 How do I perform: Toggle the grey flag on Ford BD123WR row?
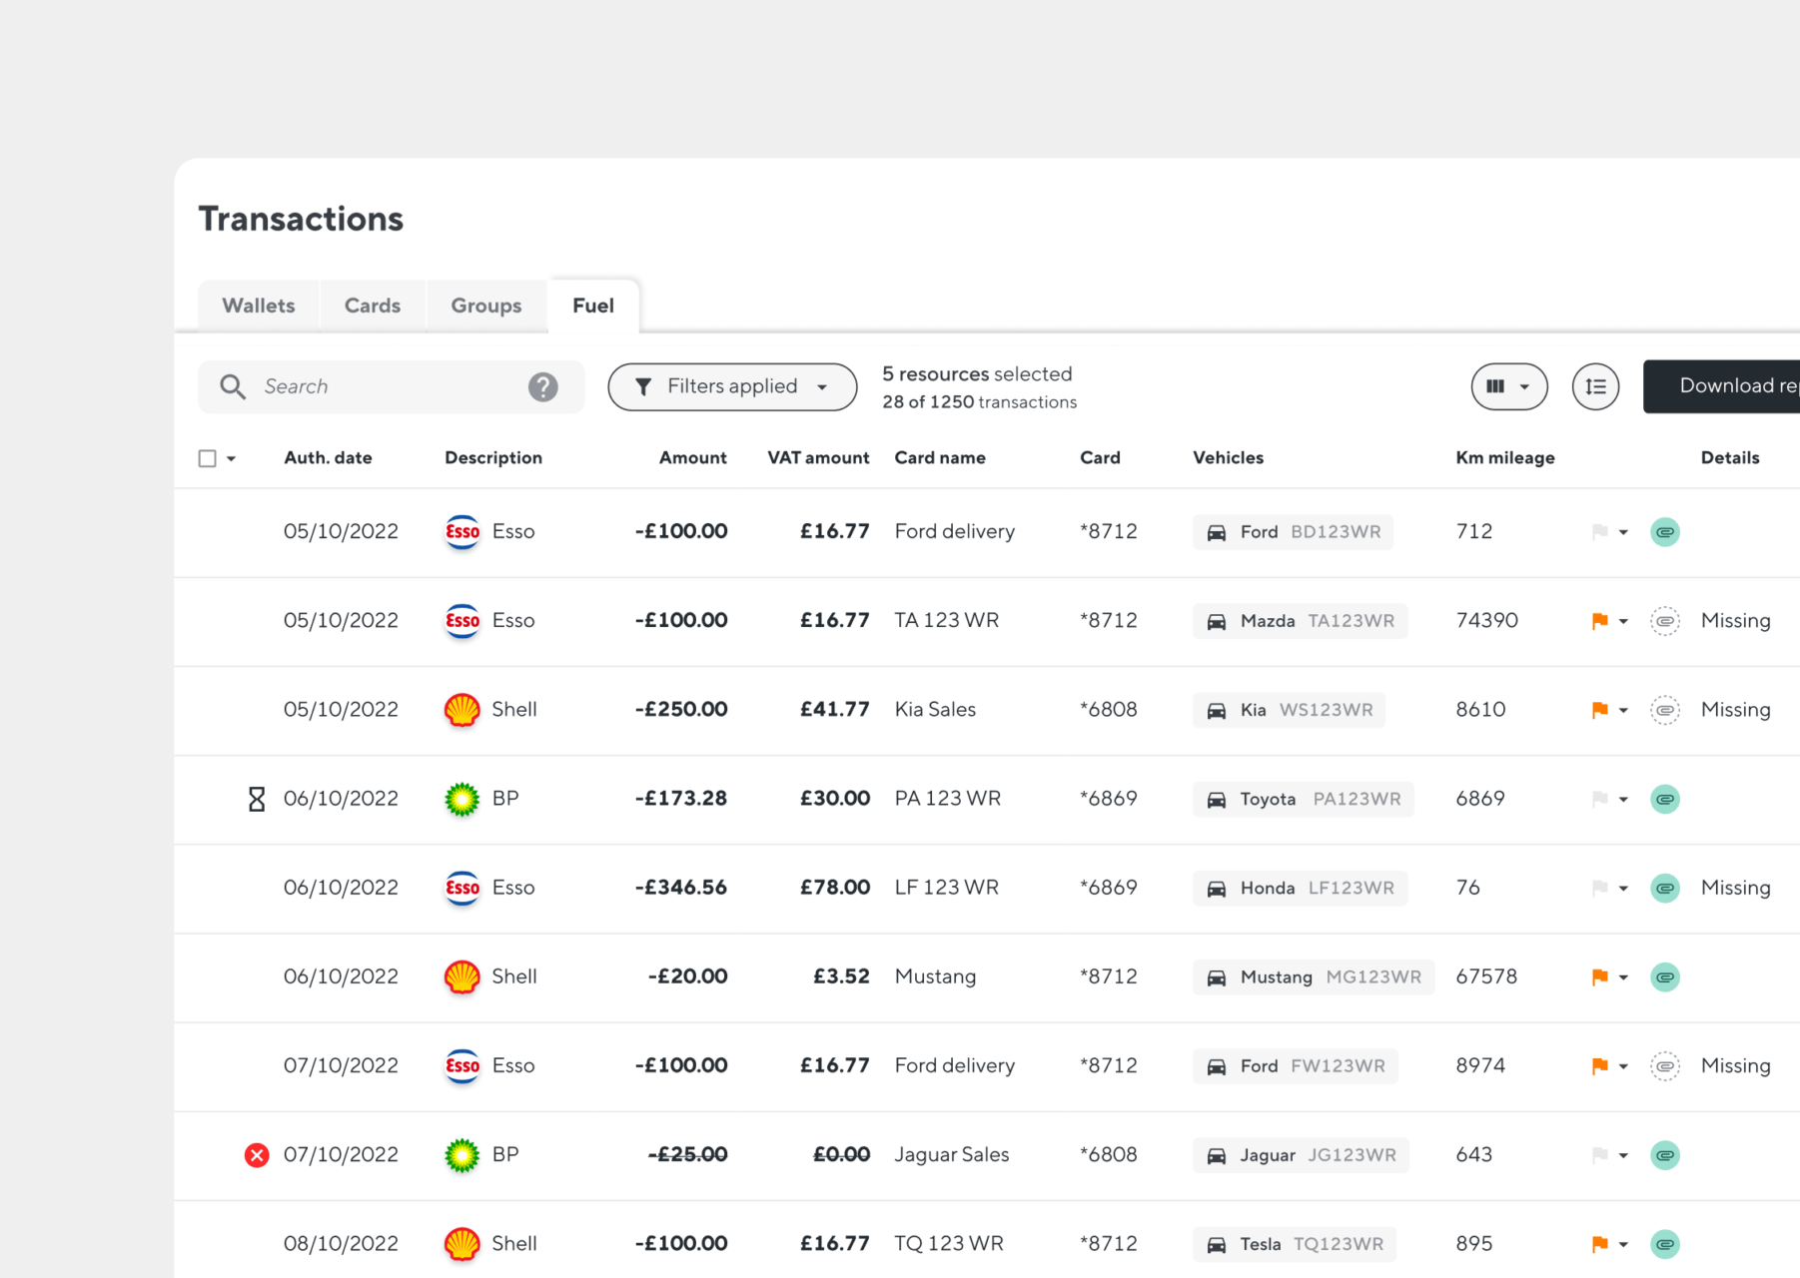[1599, 532]
